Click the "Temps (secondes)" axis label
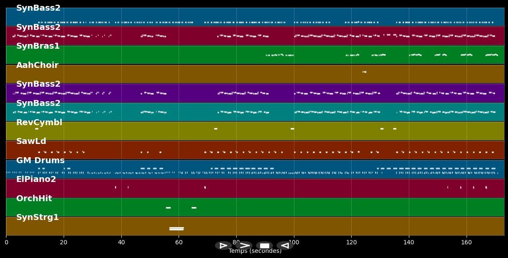Screen dimensions: 508x258 (255, 251)
